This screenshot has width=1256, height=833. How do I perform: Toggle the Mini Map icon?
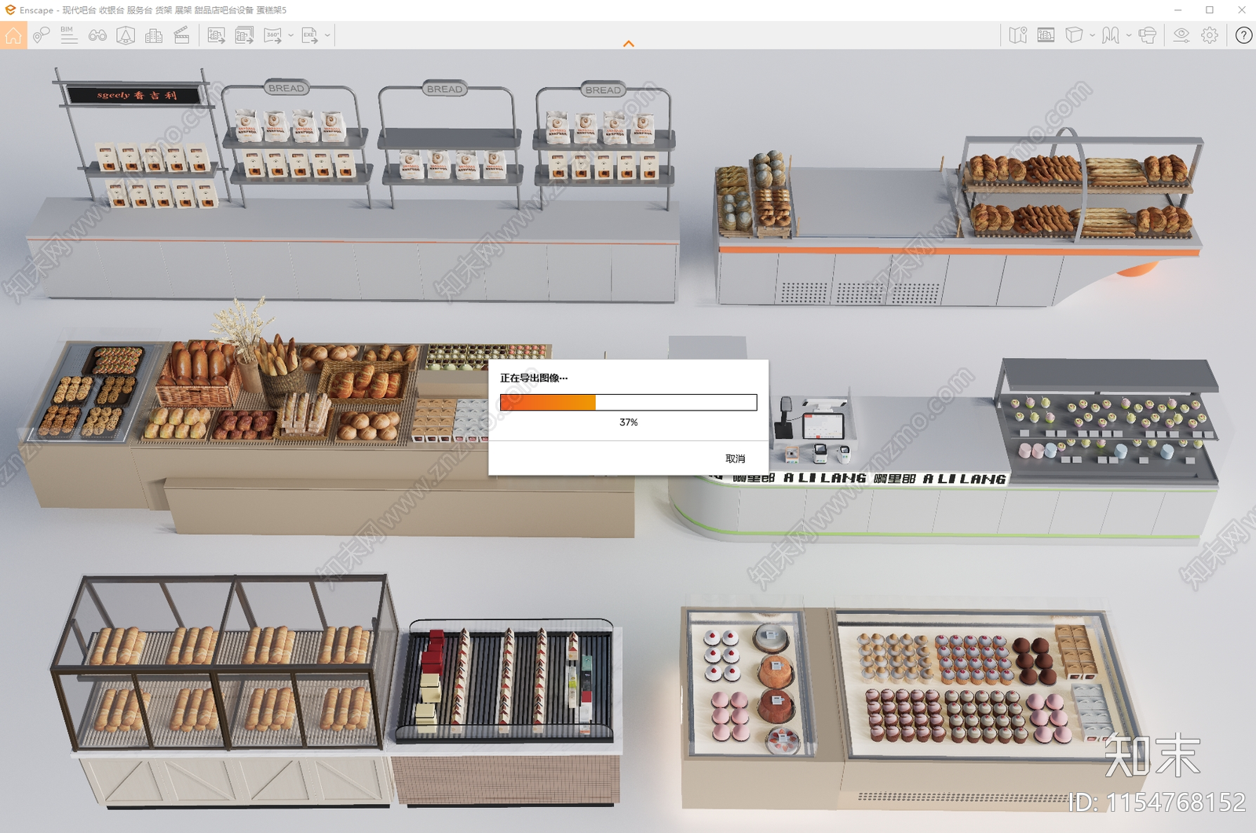pyautogui.click(x=1018, y=35)
